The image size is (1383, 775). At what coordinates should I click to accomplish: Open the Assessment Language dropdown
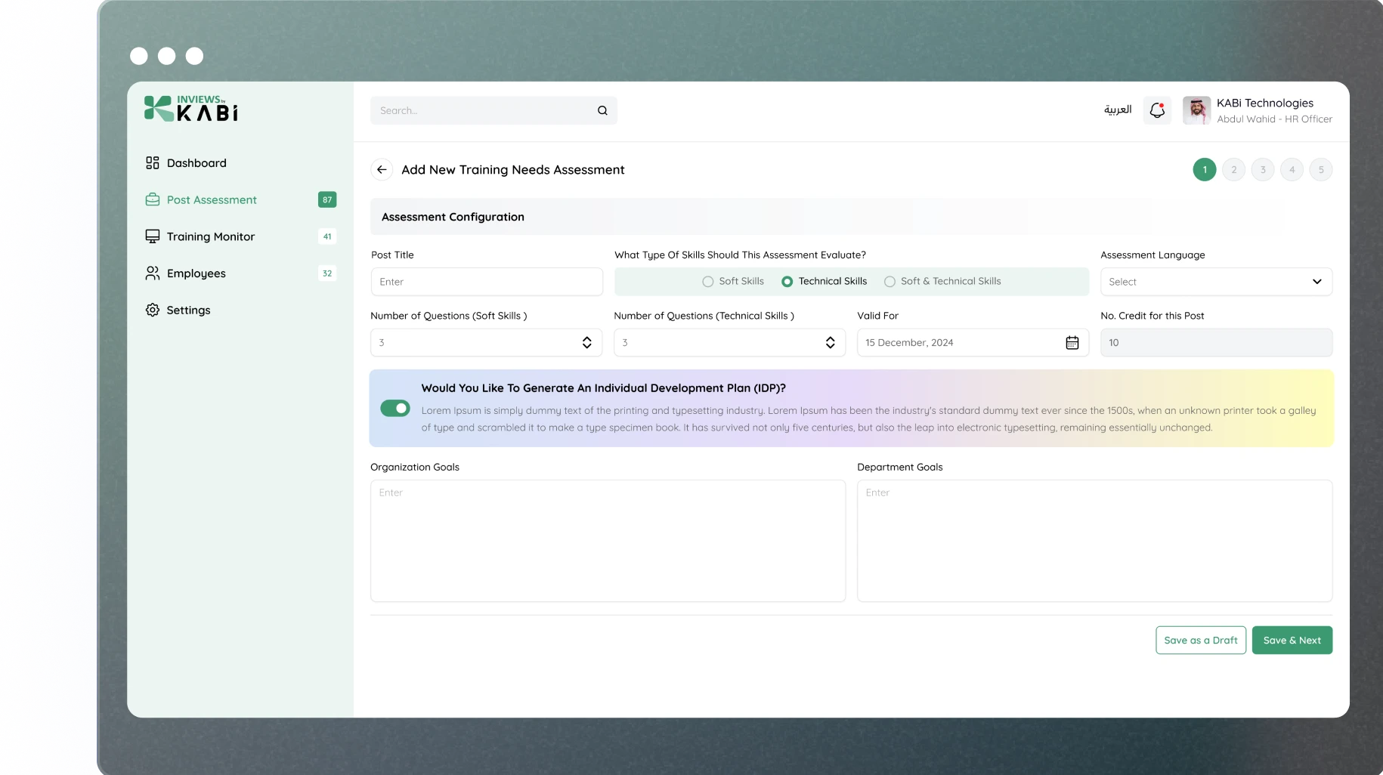(1216, 282)
